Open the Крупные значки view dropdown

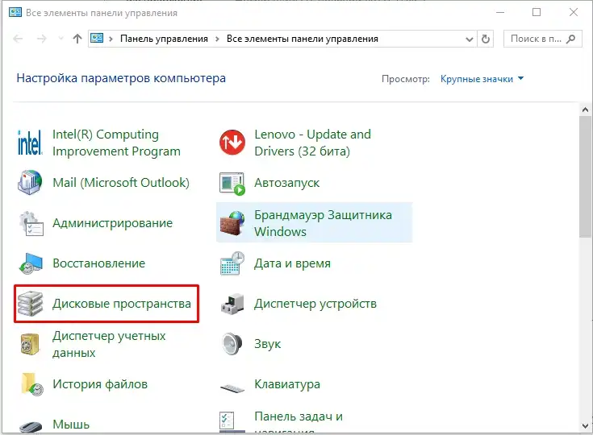click(x=482, y=79)
